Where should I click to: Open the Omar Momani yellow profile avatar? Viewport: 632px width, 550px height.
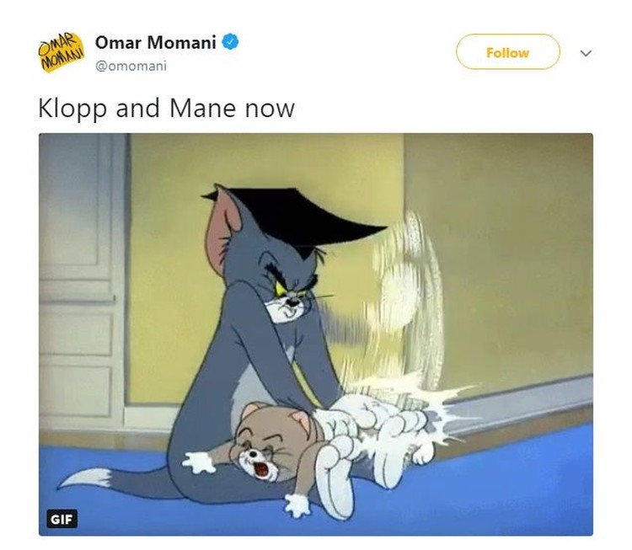[x=62, y=53]
